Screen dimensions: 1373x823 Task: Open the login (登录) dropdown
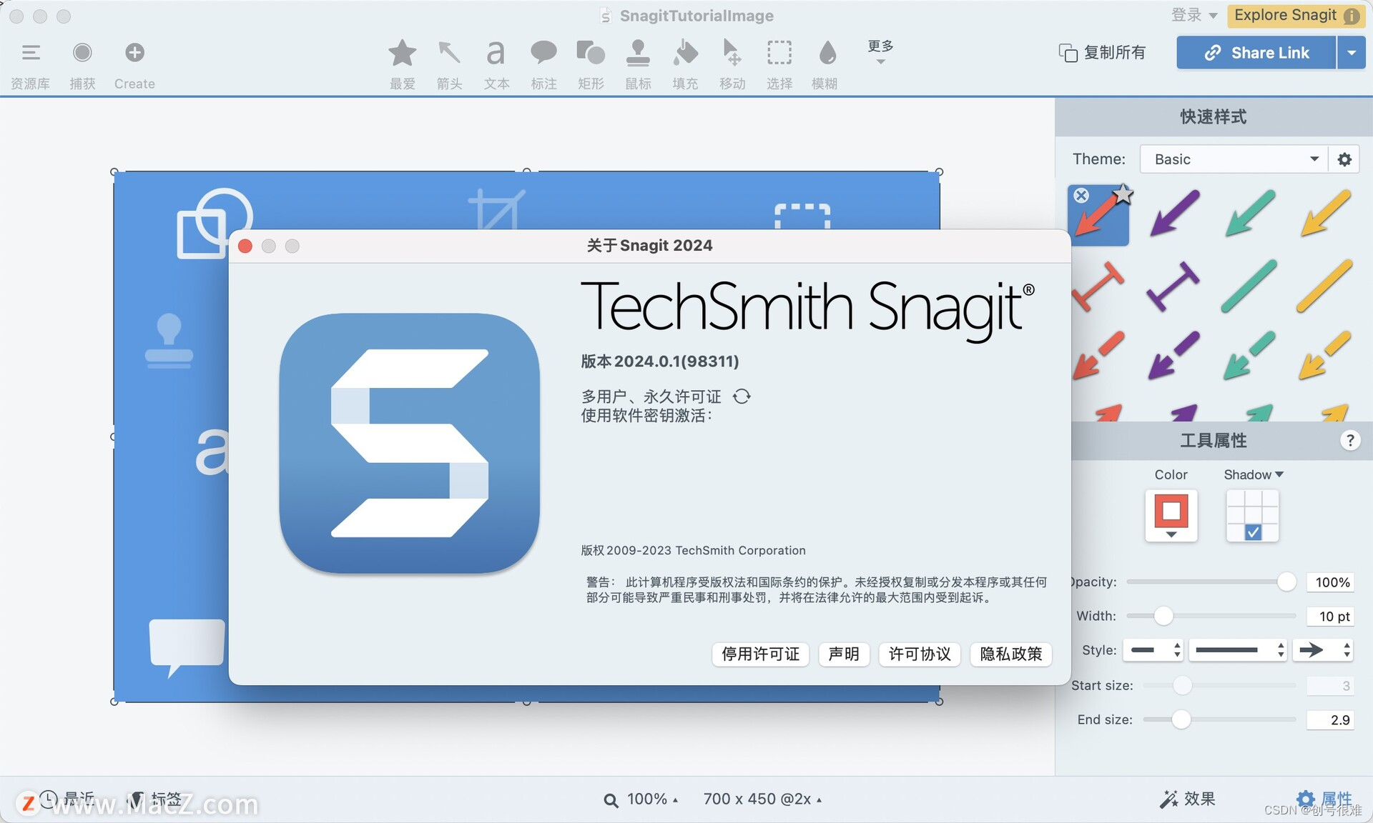click(1194, 15)
